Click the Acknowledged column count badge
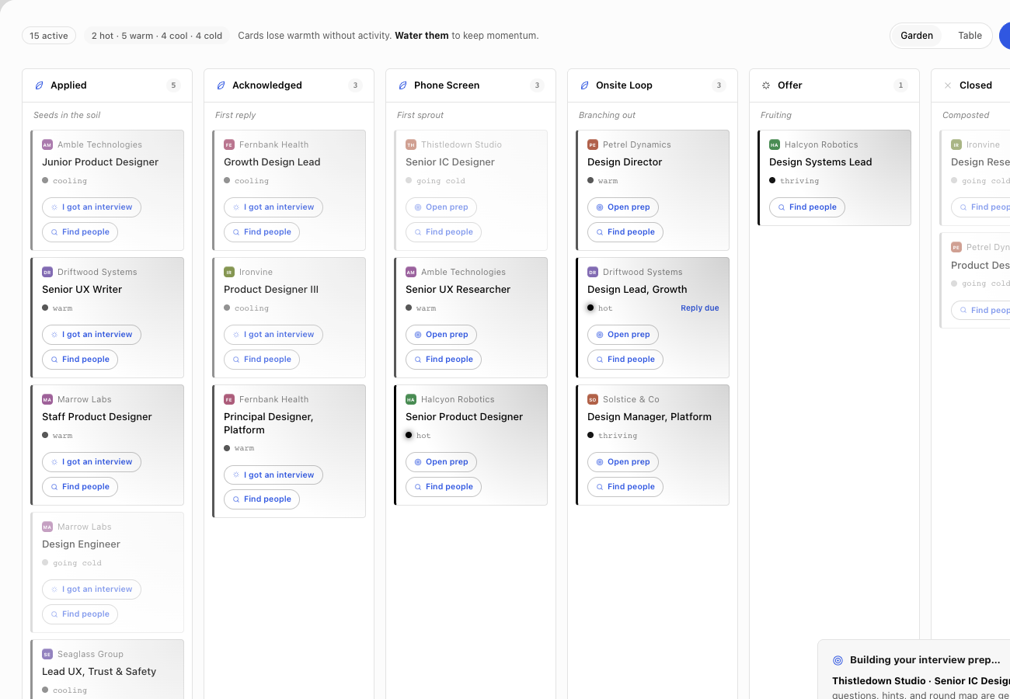 355,85
